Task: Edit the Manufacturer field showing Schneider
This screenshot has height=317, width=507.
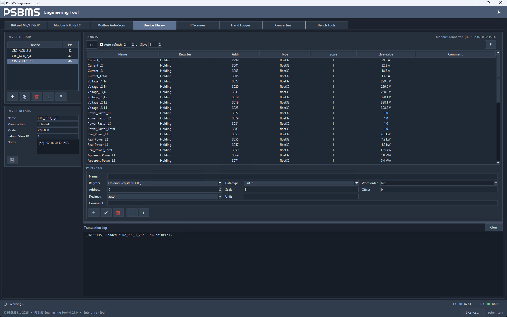Action: [x=58, y=124]
